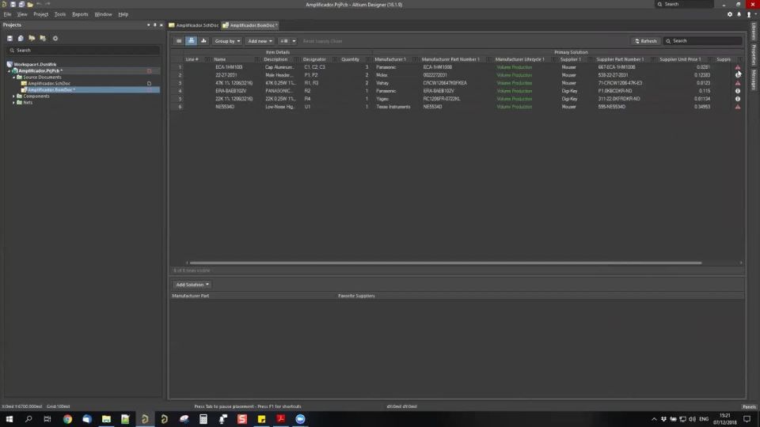This screenshot has width=760, height=427.
Task: Click warning icon for NE5534D row
Action: 738,107
